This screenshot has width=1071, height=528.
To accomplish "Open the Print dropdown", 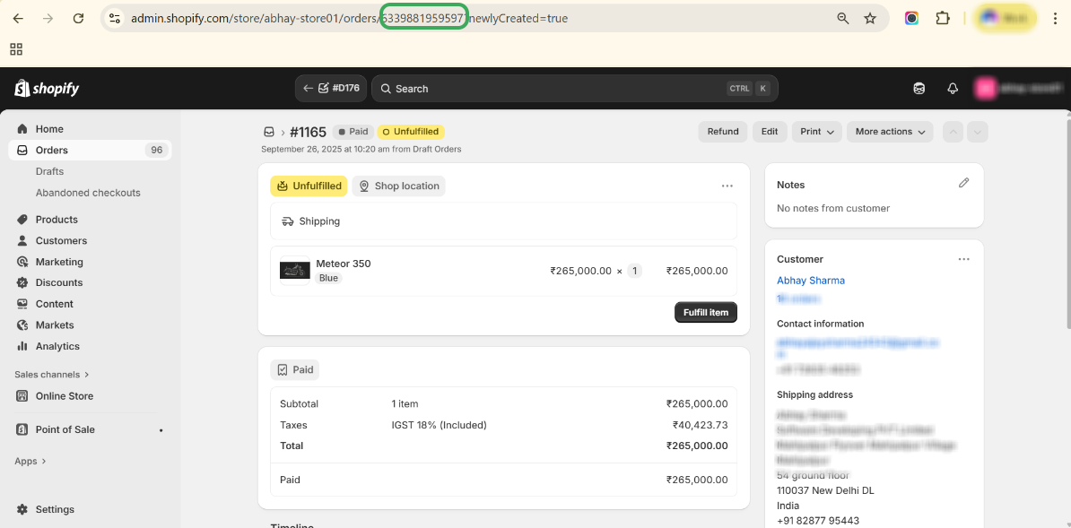I will click(816, 132).
